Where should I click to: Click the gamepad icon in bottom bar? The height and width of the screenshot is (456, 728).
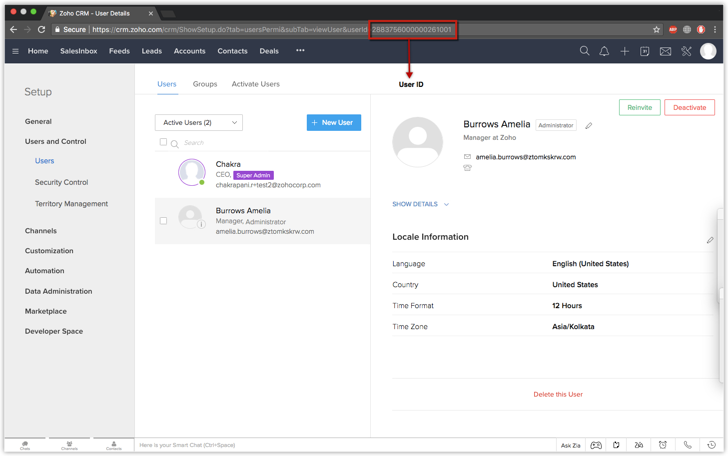[x=596, y=445]
